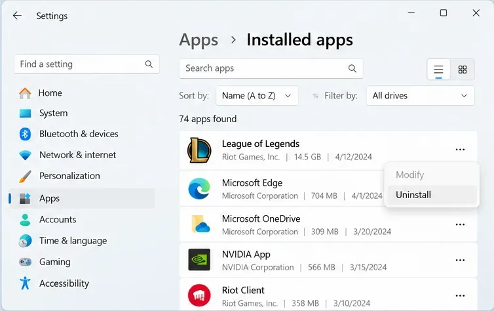This screenshot has width=494, height=311.
Task: Click the magnifier icon in Search apps
Action: (352, 68)
